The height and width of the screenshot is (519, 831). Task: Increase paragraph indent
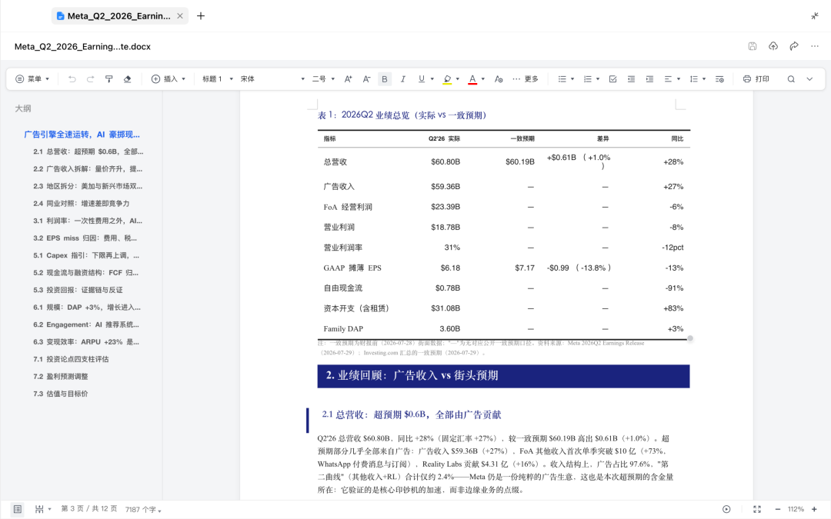(x=649, y=79)
